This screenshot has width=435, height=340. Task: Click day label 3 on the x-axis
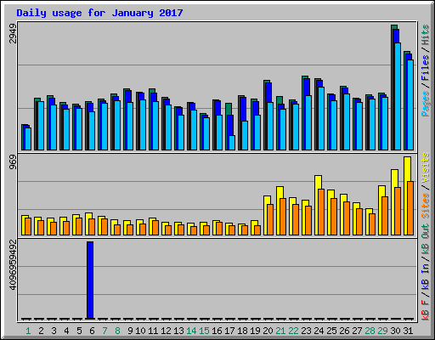54,331
